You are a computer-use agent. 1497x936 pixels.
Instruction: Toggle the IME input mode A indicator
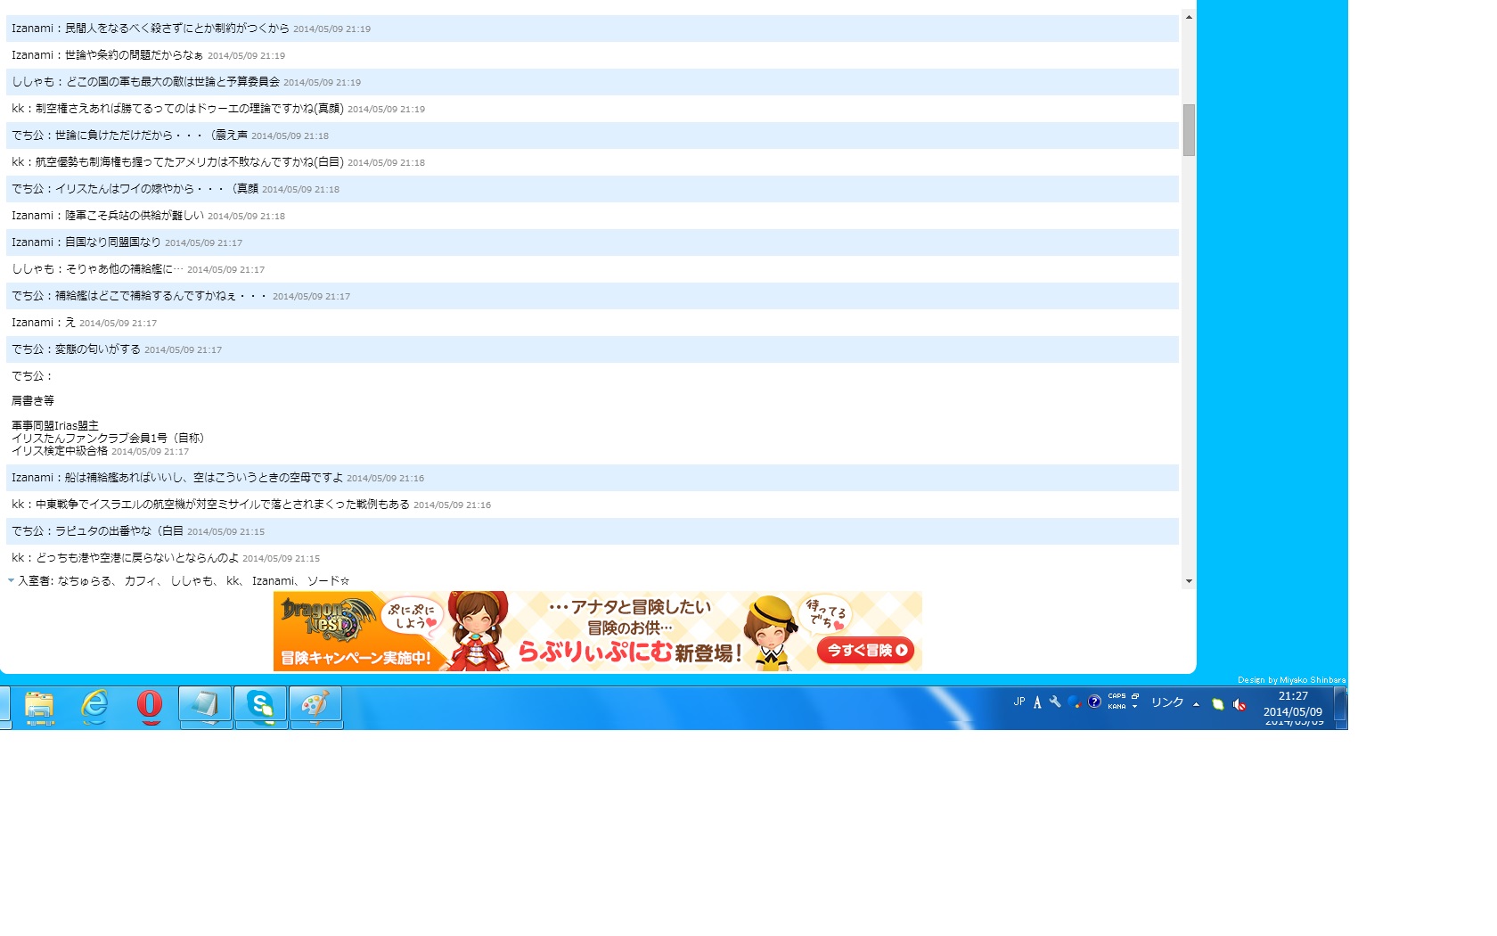click(x=1037, y=702)
